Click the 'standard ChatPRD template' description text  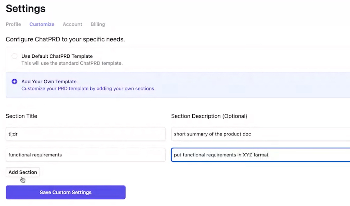point(72,63)
